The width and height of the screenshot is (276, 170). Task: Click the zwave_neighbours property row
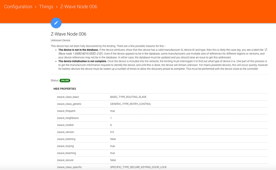[68, 118]
